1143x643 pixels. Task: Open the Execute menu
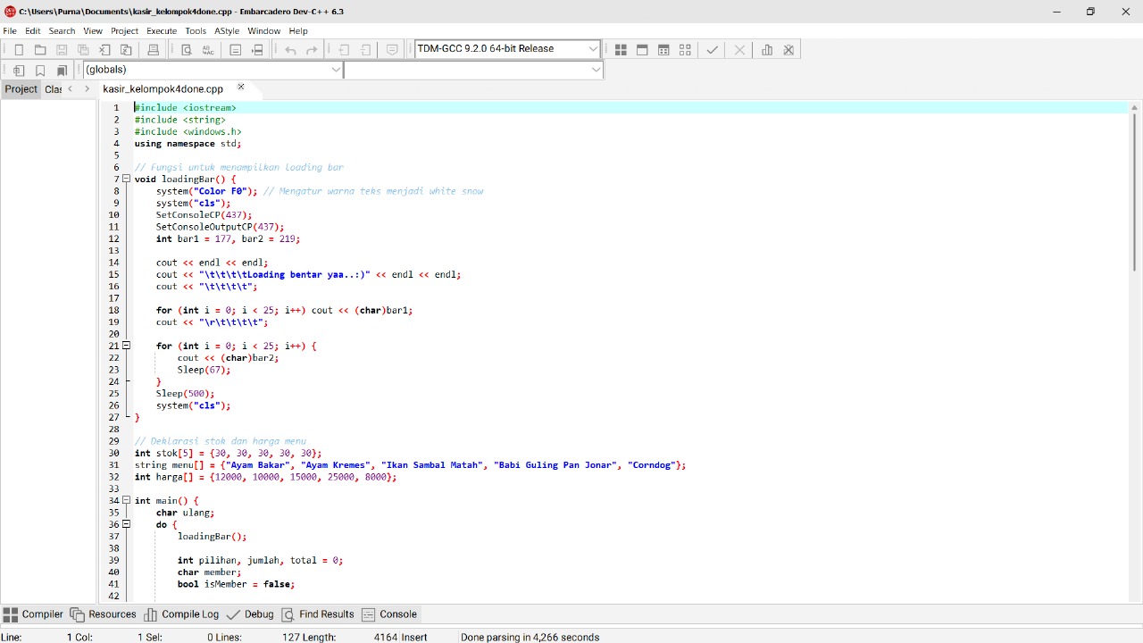(162, 30)
